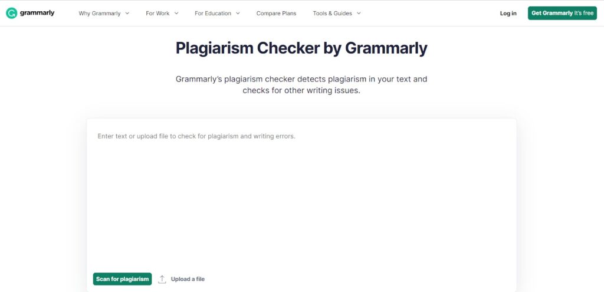The height and width of the screenshot is (292, 604).
Task: Focus the text box at its placeholder line
Action: point(196,136)
